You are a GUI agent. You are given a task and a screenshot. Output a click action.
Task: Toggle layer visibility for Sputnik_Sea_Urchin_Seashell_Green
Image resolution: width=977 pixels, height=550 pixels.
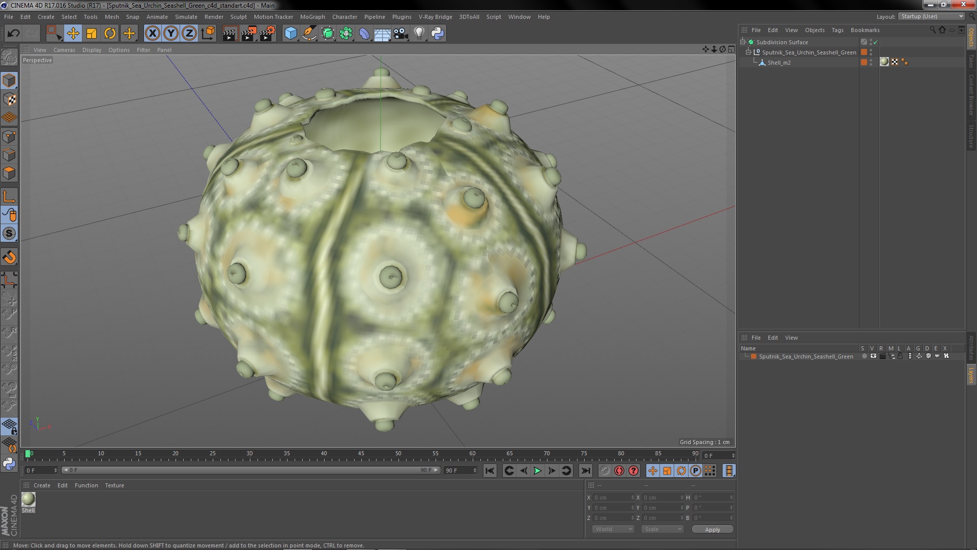(873, 356)
